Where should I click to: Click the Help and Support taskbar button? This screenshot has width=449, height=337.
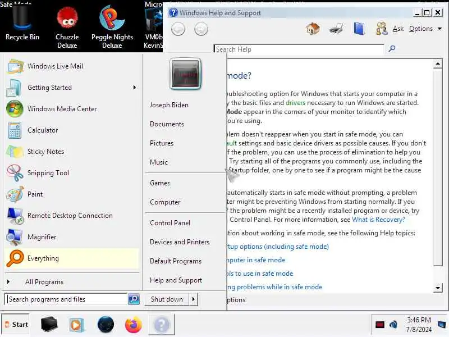pyautogui.click(x=162, y=325)
